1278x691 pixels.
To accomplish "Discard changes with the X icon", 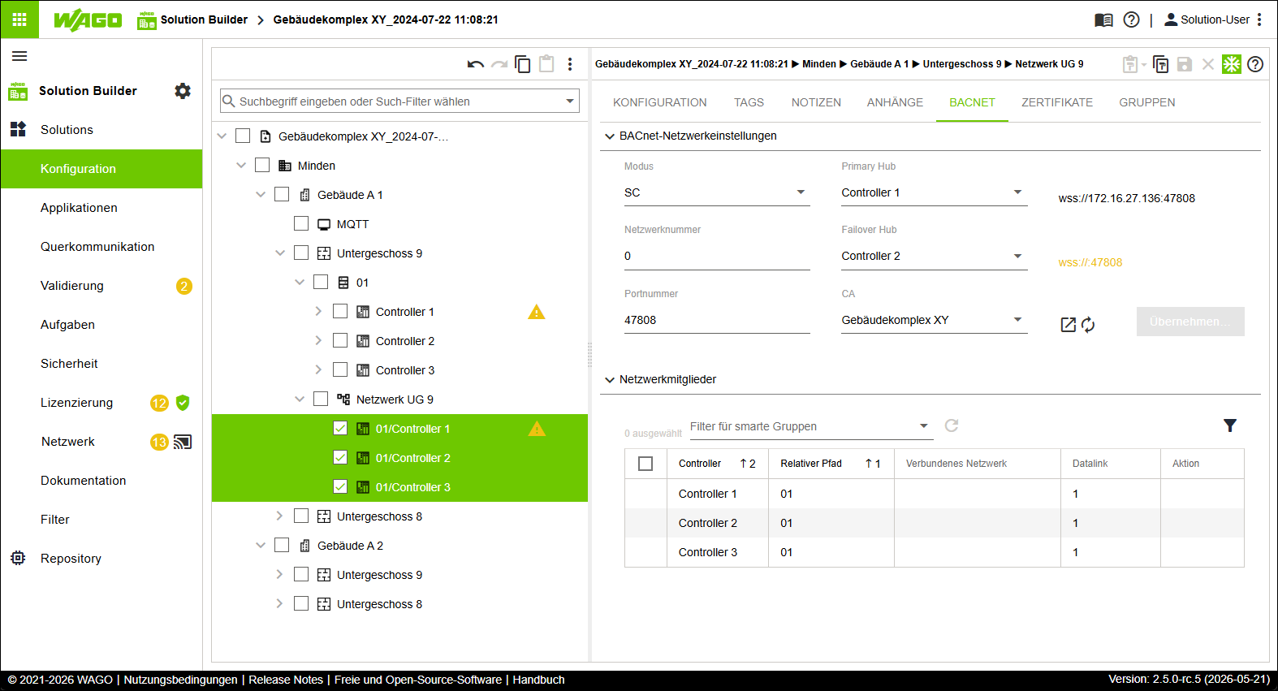I will [x=1208, y=64].
